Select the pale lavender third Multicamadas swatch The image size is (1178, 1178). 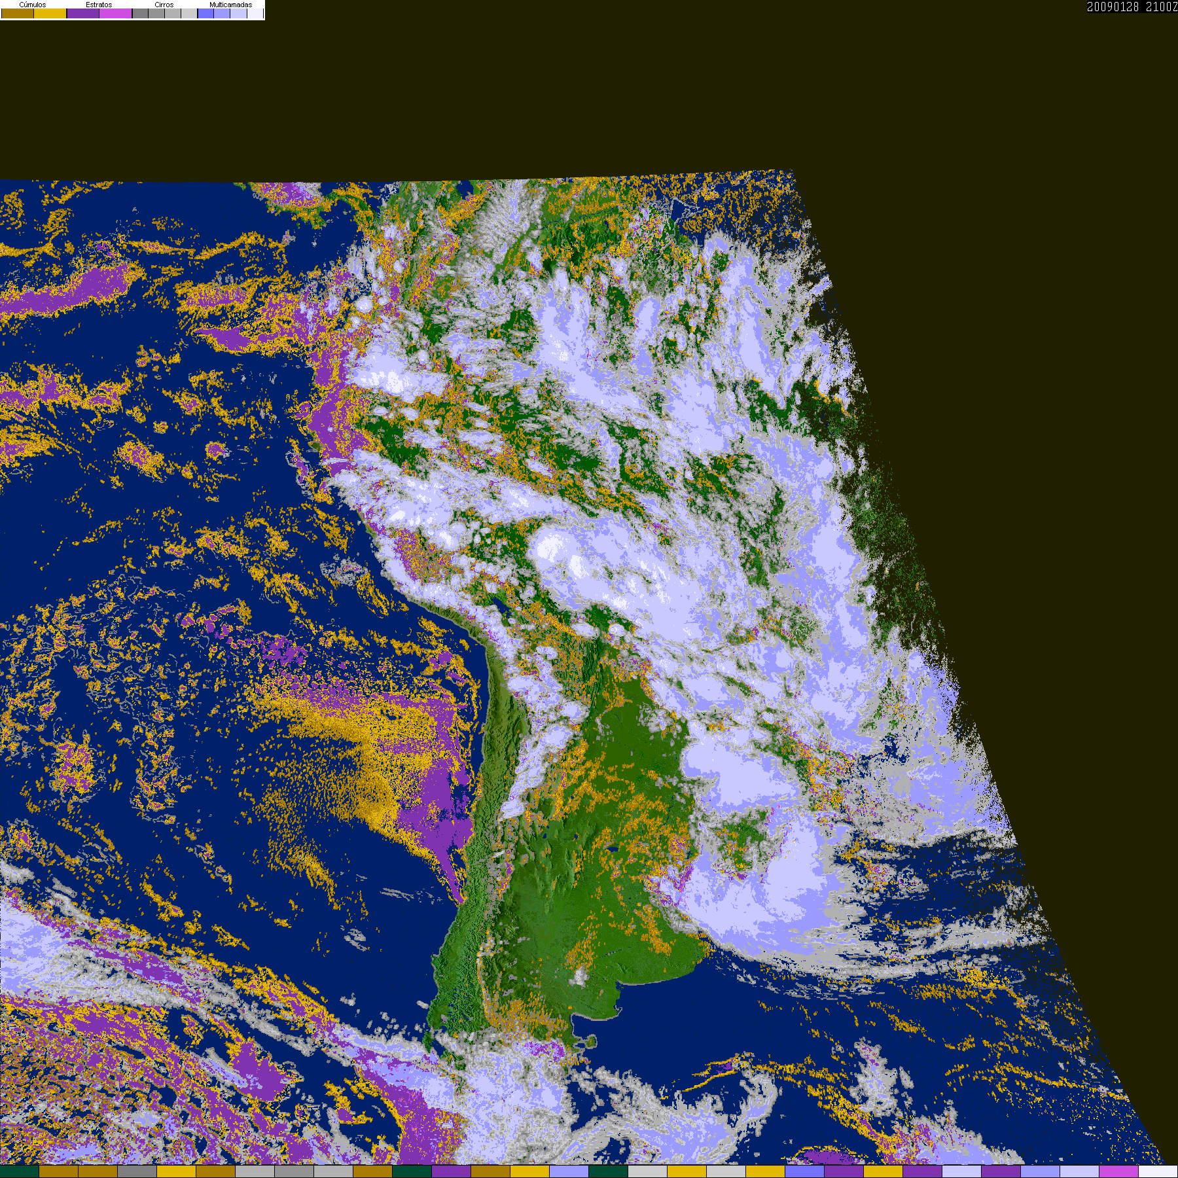[238, 13]
